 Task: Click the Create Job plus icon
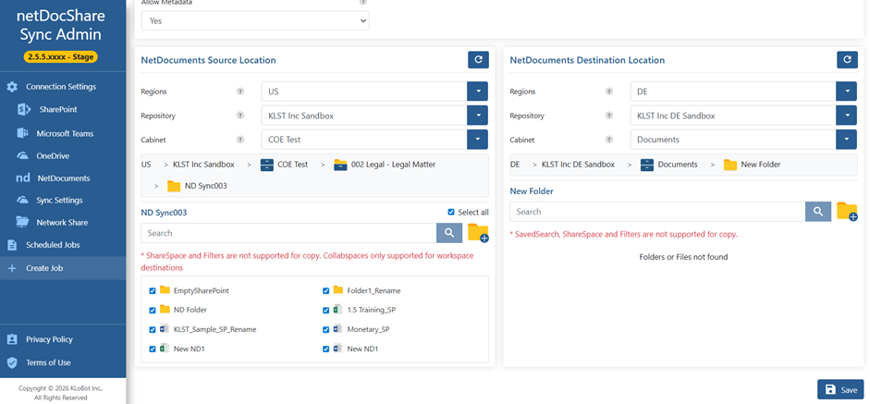(12, 268)
